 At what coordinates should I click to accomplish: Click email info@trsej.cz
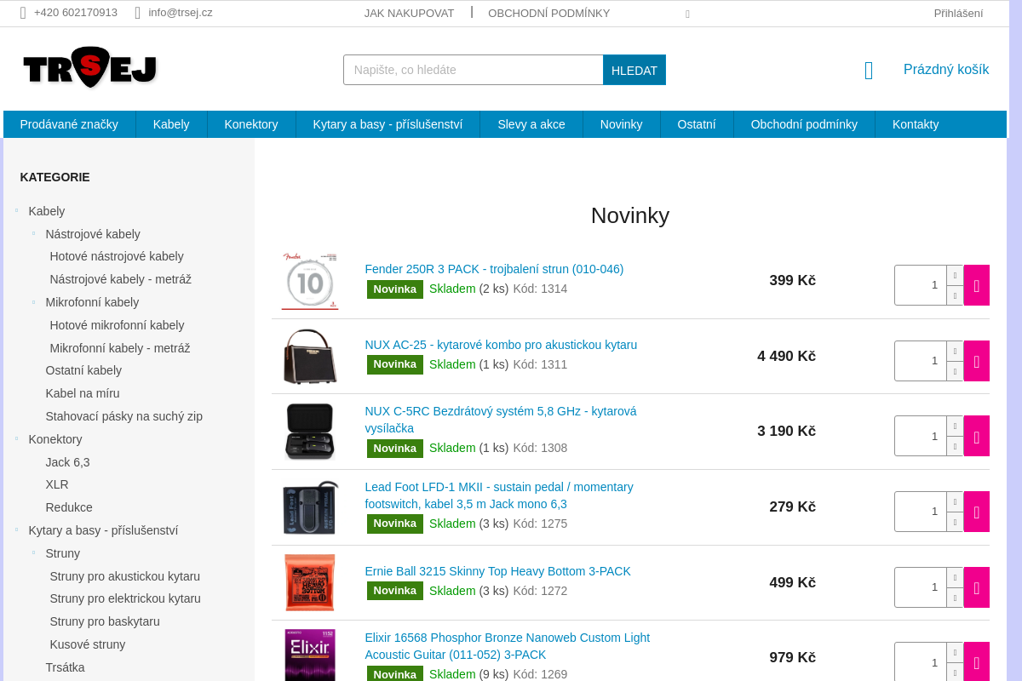click(x=181, y=13)
